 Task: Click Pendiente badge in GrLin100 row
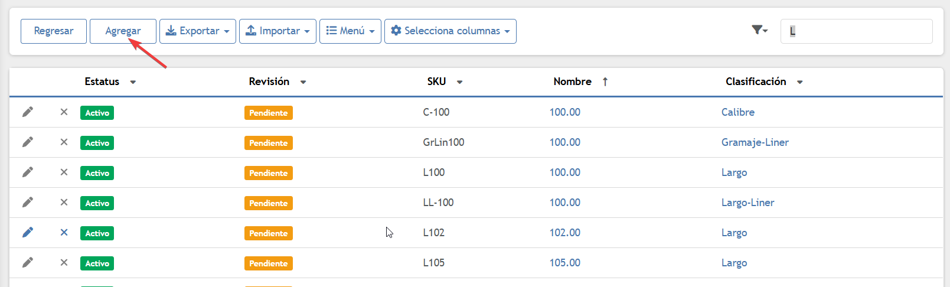(x=269, y=143)
